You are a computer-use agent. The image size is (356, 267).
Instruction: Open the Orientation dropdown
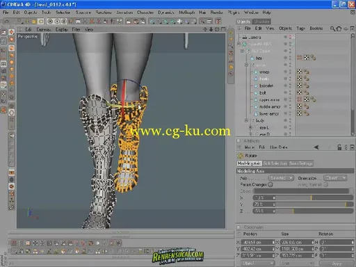point(335,178)
